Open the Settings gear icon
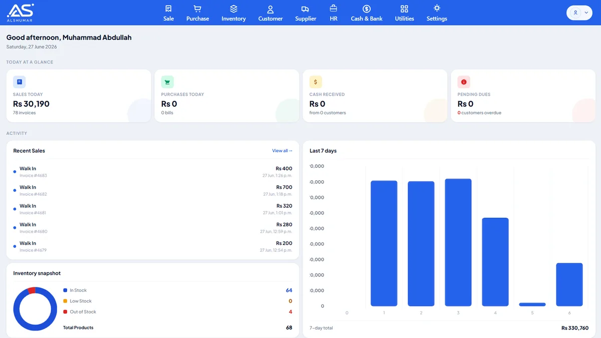601x338 pixels. pyautogui.click(x=437, y=8)
